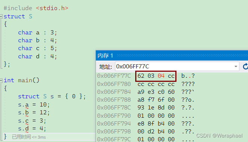Click the 'struct S' declaration keyword
Image resolution: width=248 pixels, height=142 pixels.
pos(18,16)
